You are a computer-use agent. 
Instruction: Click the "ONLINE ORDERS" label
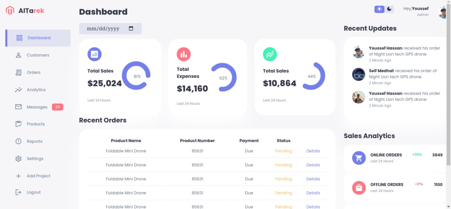pos(386,155)
